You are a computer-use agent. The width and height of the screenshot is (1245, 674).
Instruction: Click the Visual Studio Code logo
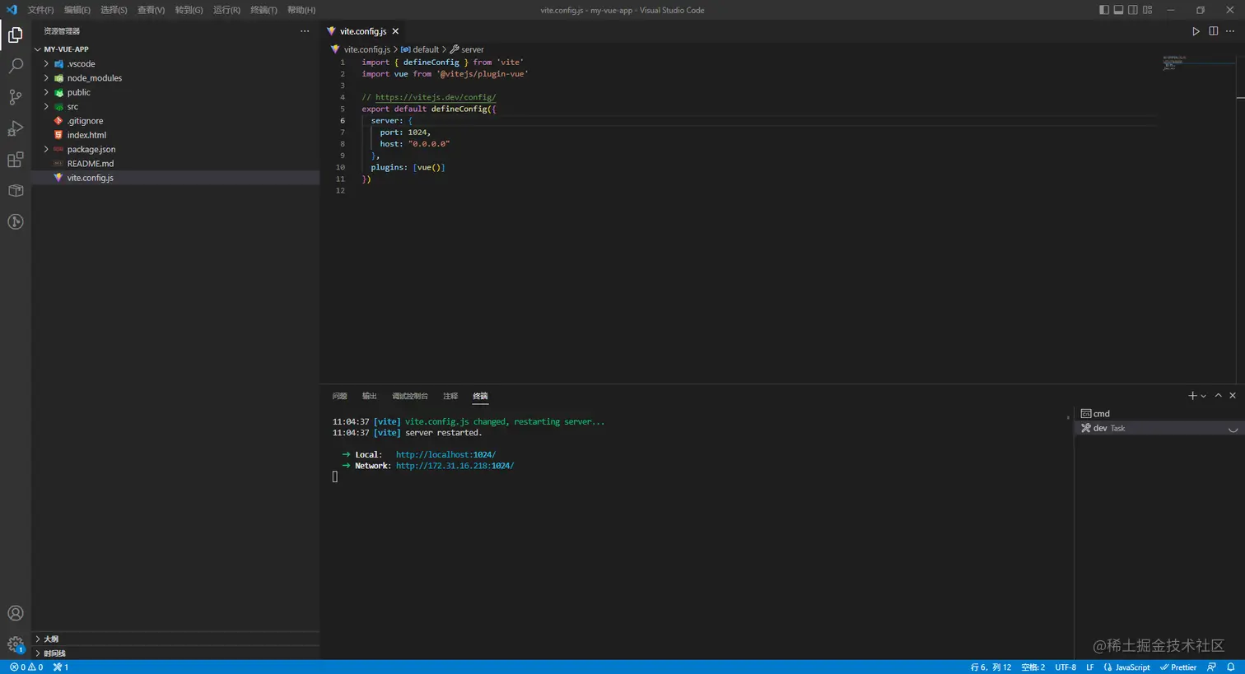click(x=12, y=10)
